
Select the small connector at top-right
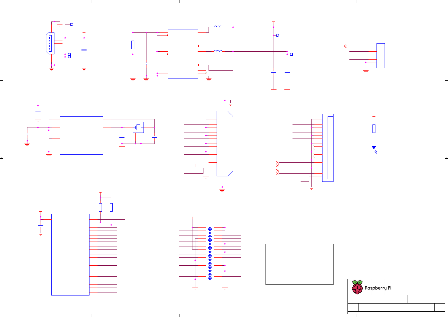point(381,56)
